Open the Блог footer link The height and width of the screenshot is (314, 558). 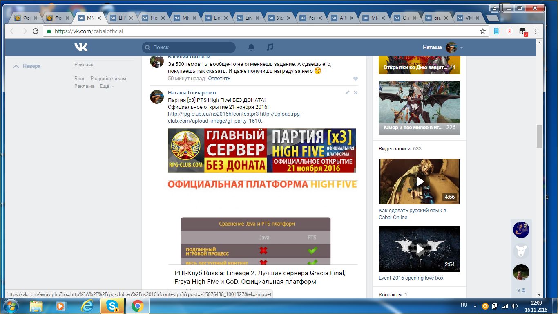pyautogui.click(x=80, y=78)
